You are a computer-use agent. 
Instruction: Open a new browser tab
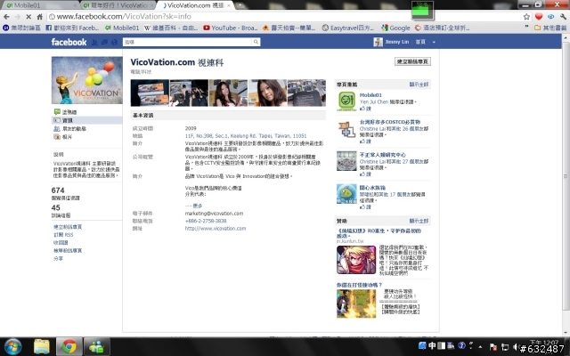(240, 5)
